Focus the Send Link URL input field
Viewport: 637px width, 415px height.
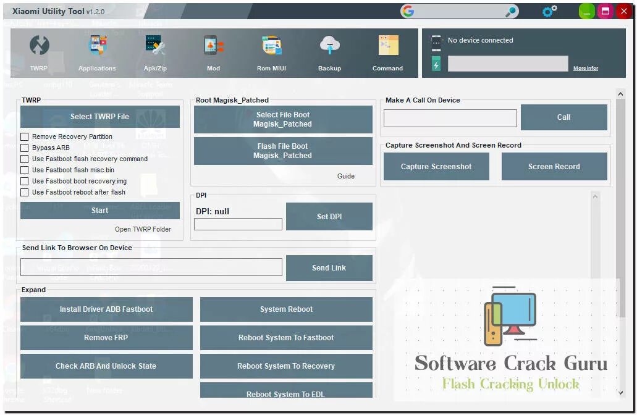[151, 267]
